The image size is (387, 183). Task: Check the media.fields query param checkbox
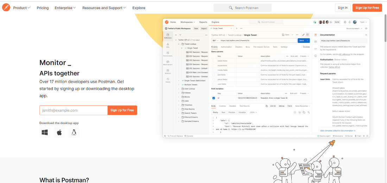[214, 70]
